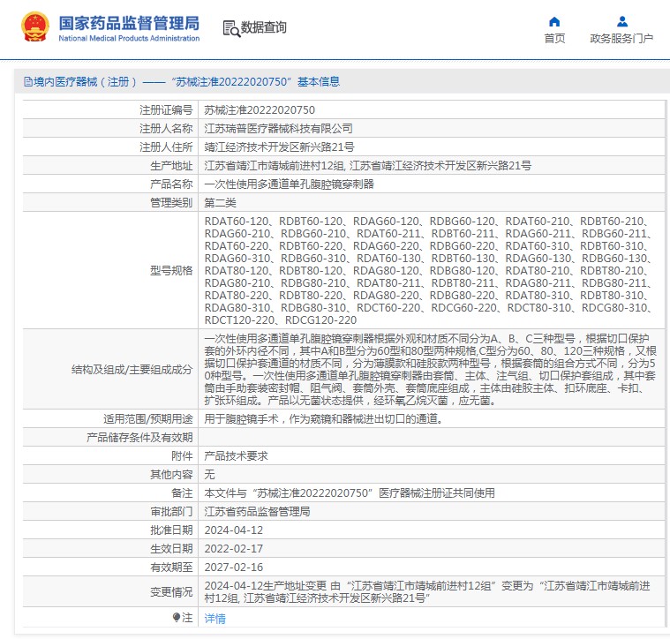The width and height of the screenshot is (670, 639).
Task: Click expiry date 2027-02-16
Action: click(x=234, y=568)
